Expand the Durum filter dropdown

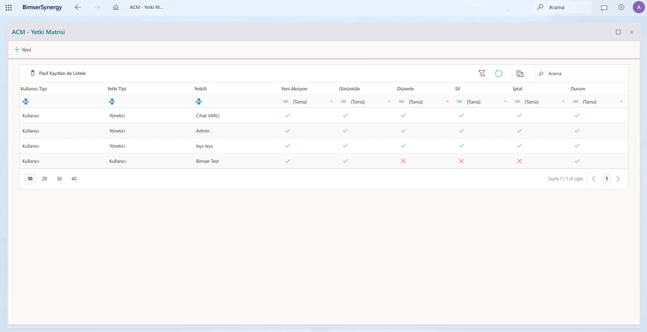click(x=621, y=102)
